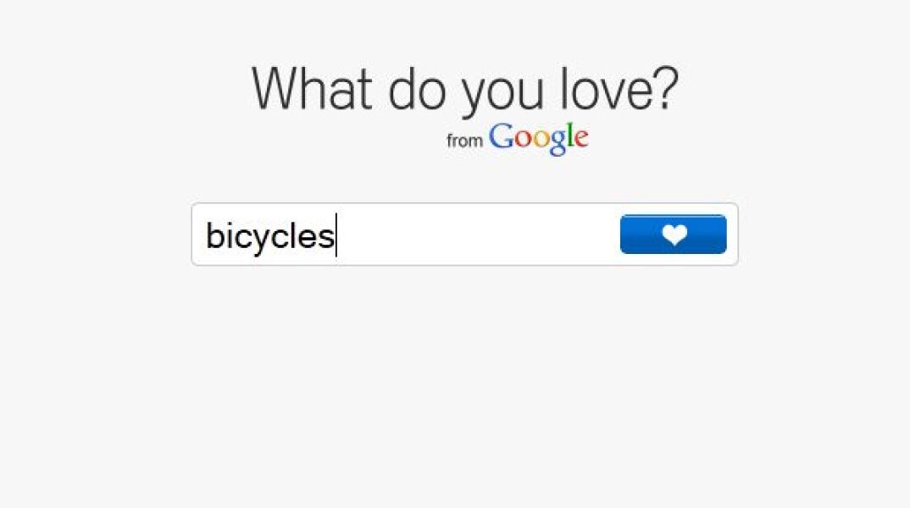910x508 pixels.
Task: Click the word "do" in the heading
Action: (417, 88)
